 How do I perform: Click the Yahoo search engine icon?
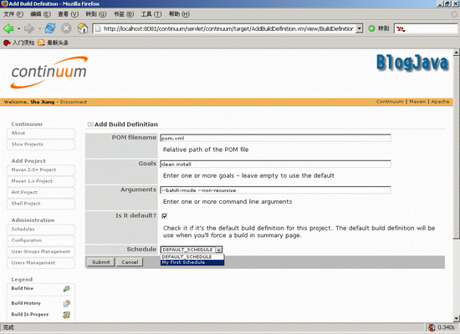coord(400,28)
